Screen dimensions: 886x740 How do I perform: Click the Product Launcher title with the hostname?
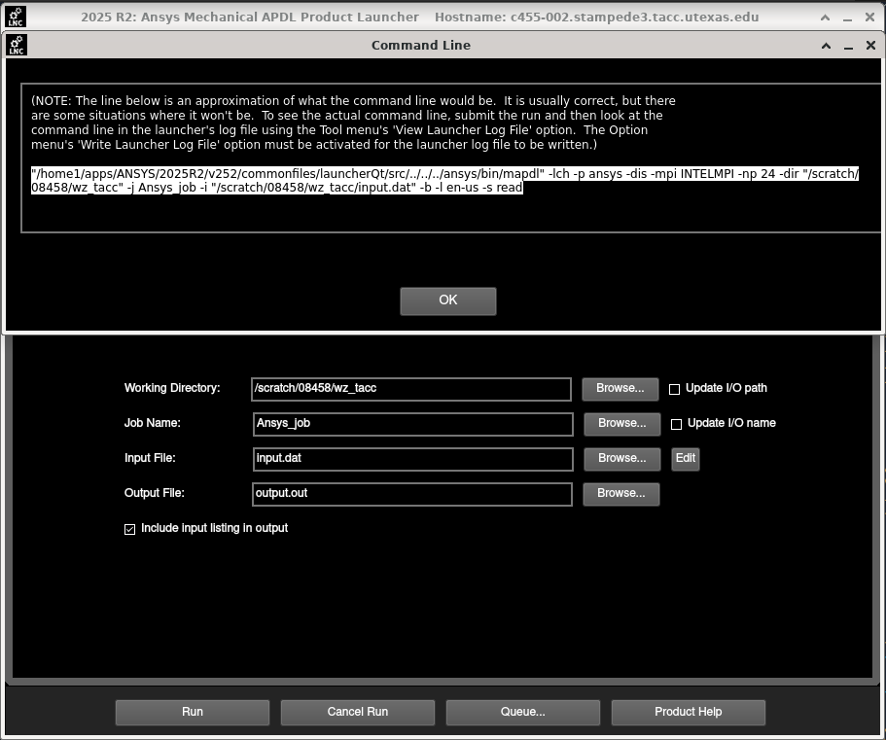point(420,18)
